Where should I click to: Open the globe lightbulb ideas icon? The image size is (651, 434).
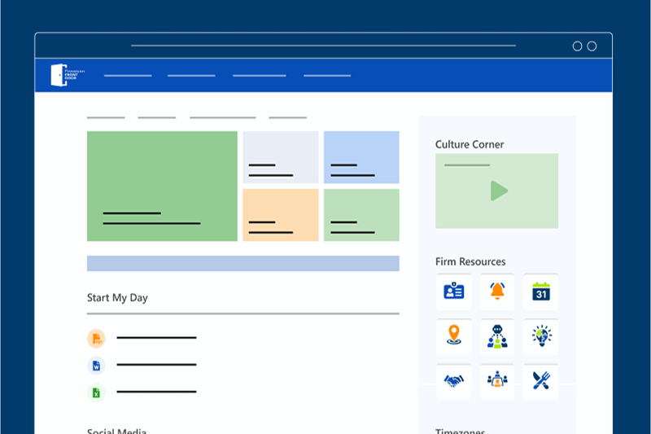click(540, 335)
